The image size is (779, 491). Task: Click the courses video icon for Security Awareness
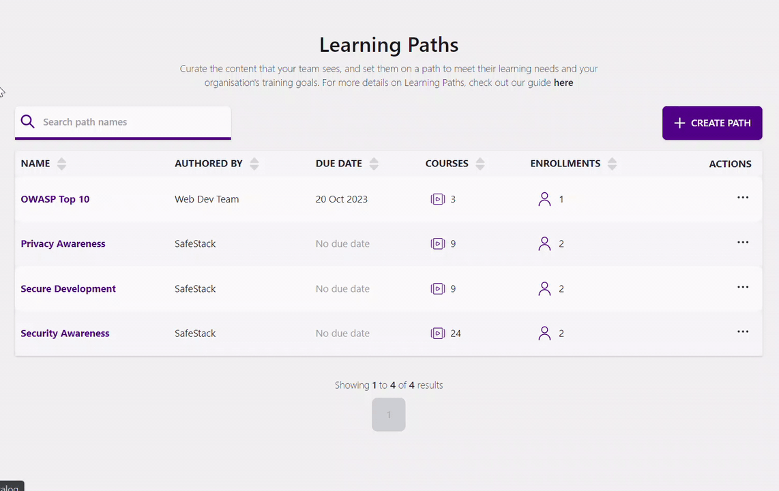coord(437,333)
